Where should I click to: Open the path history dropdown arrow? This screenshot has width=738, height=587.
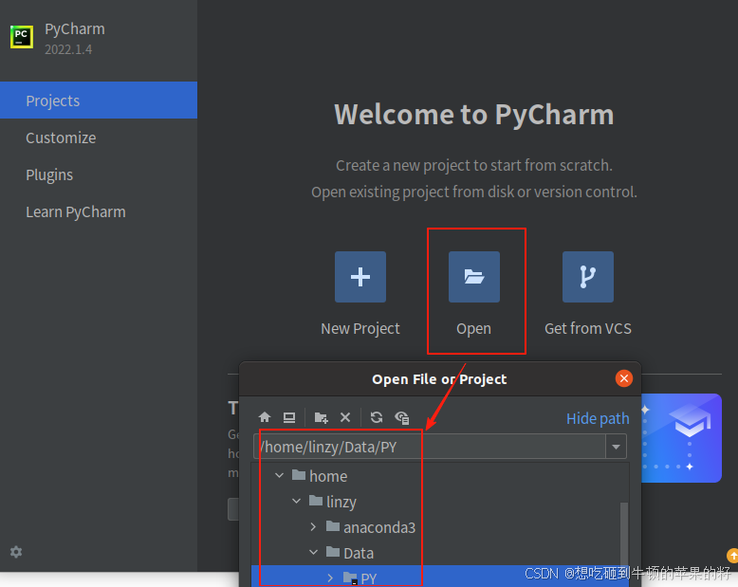pyautogui.click(x=616, y=447)
